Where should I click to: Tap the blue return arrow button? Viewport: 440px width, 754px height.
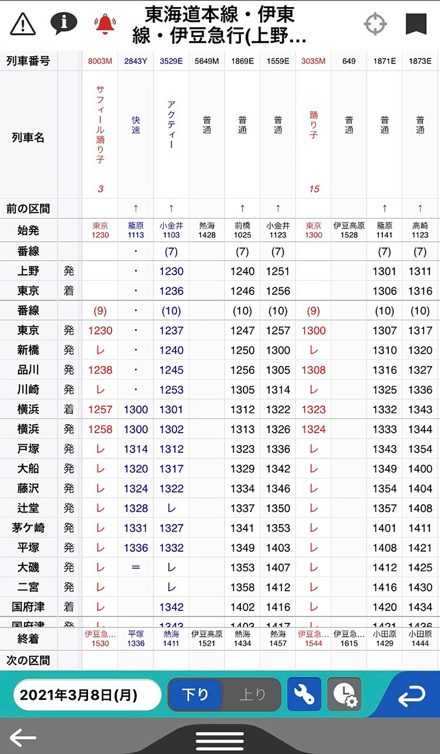pyautogui.click(x=411, y=696)
